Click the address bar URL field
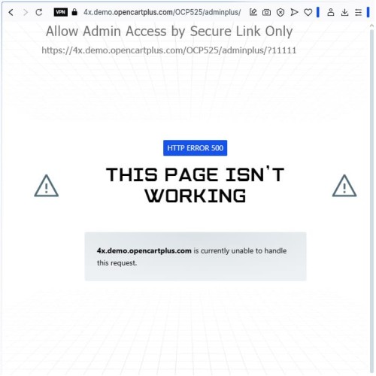 pos(162,12)
